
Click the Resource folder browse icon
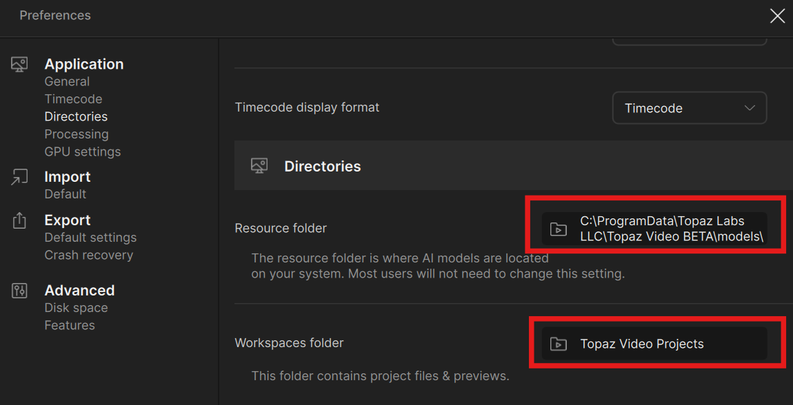(x=559, y=229)
